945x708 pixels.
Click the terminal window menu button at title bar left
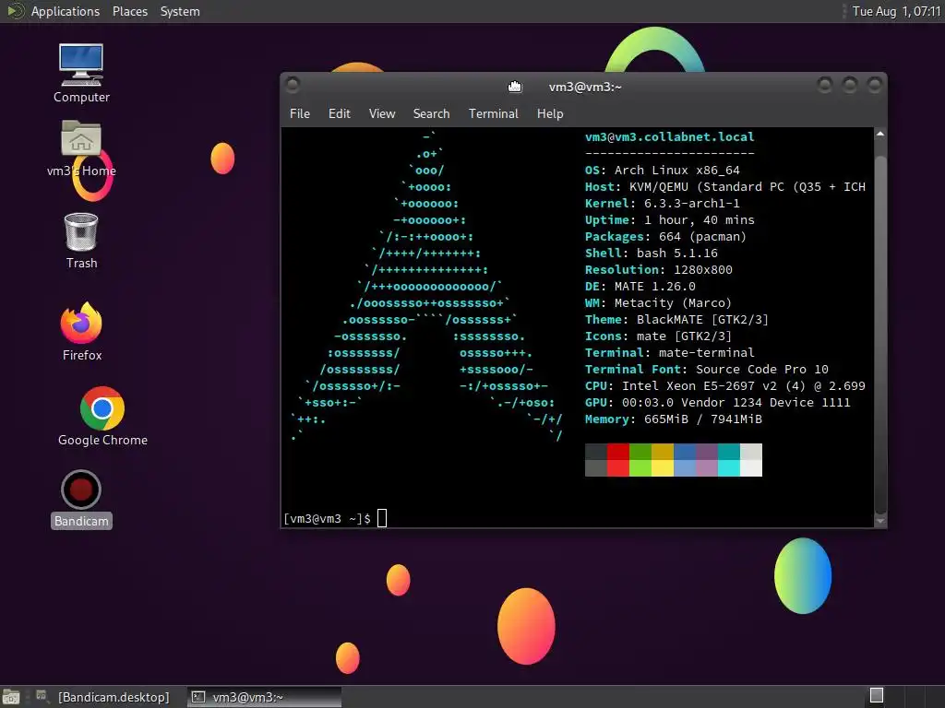click(293, 85)
